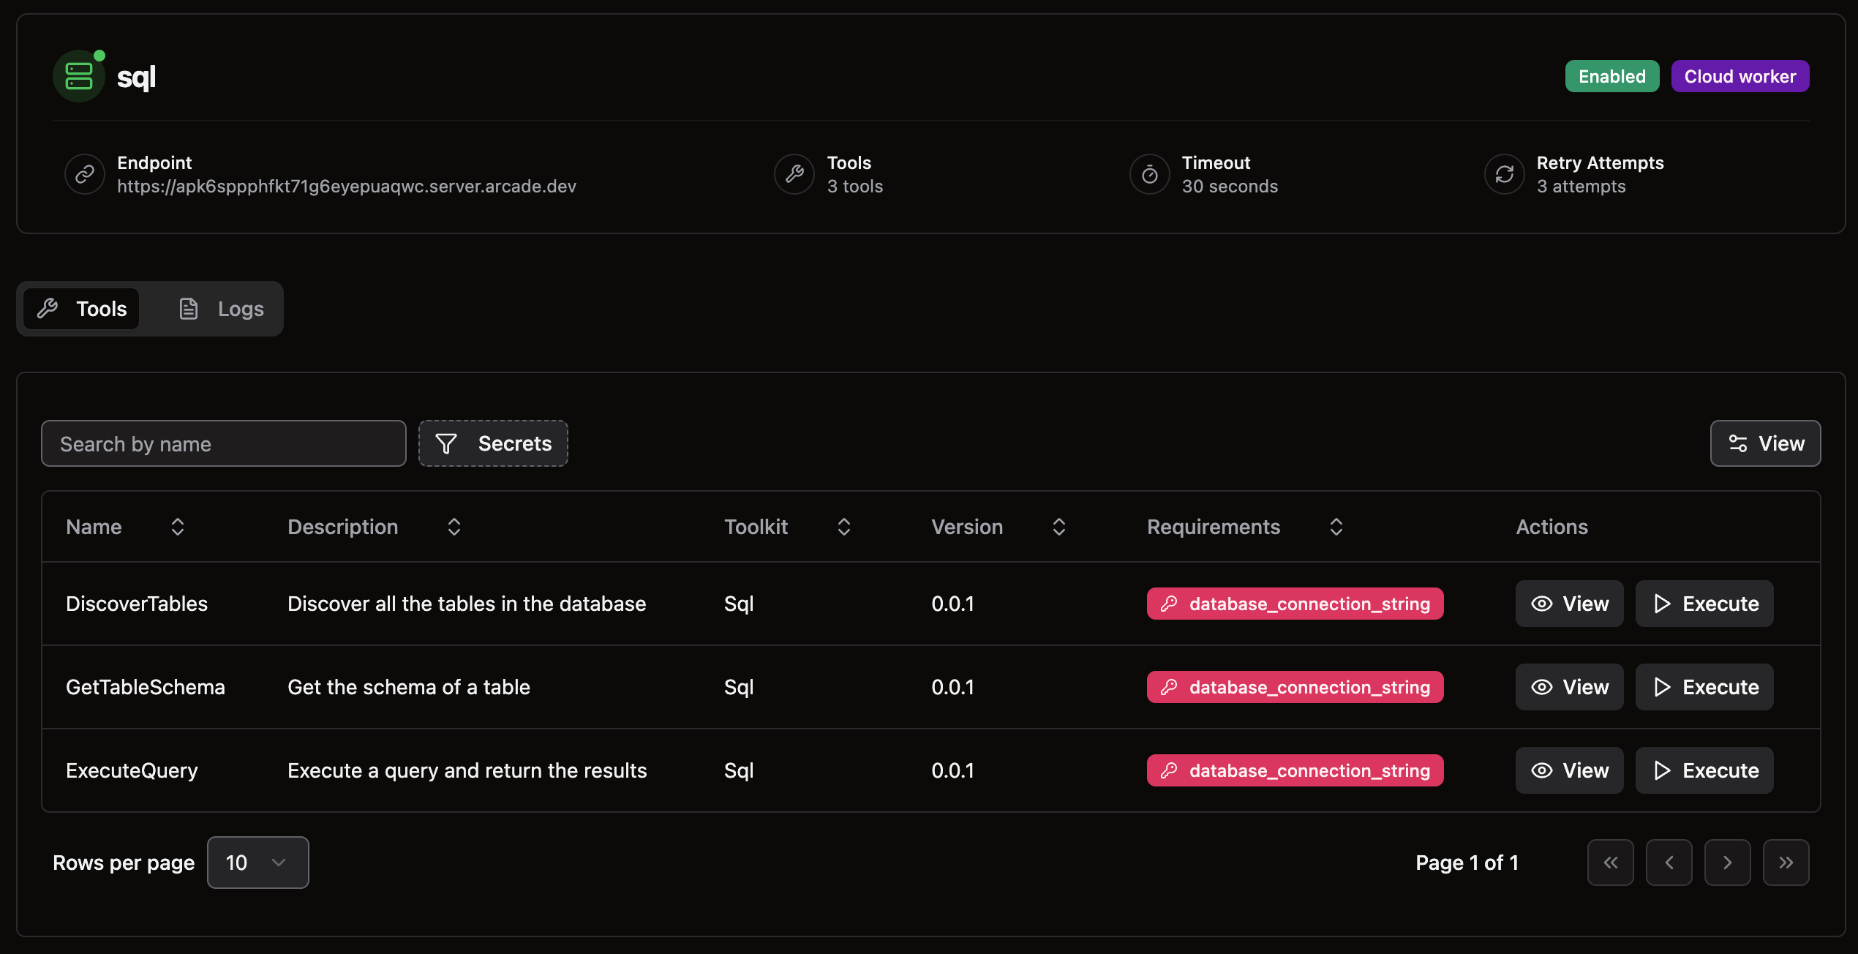This screenshot has width=1858, height=954.
Task: Toggle sorting on the Requirements column
Action: 1336,526
